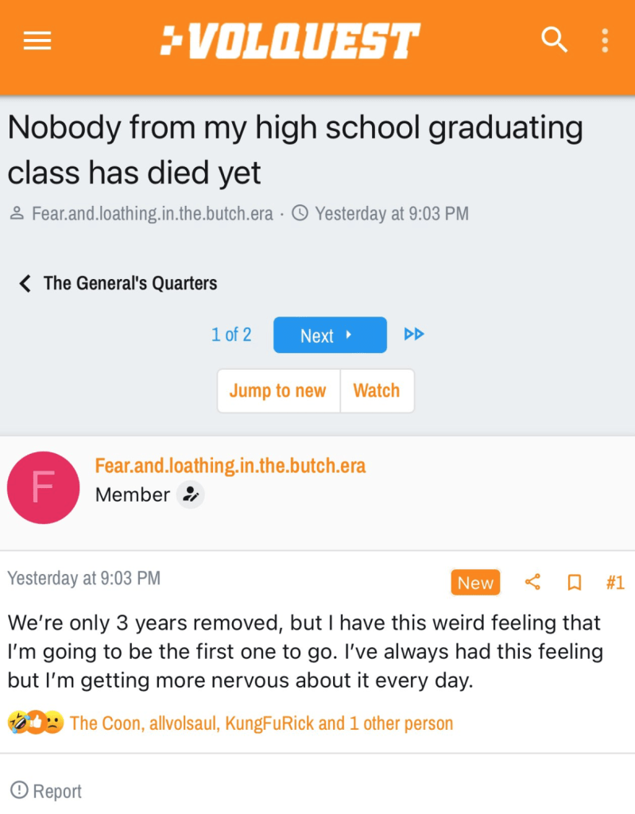
Task: Report this post
Action: click(x=46, y=791)
